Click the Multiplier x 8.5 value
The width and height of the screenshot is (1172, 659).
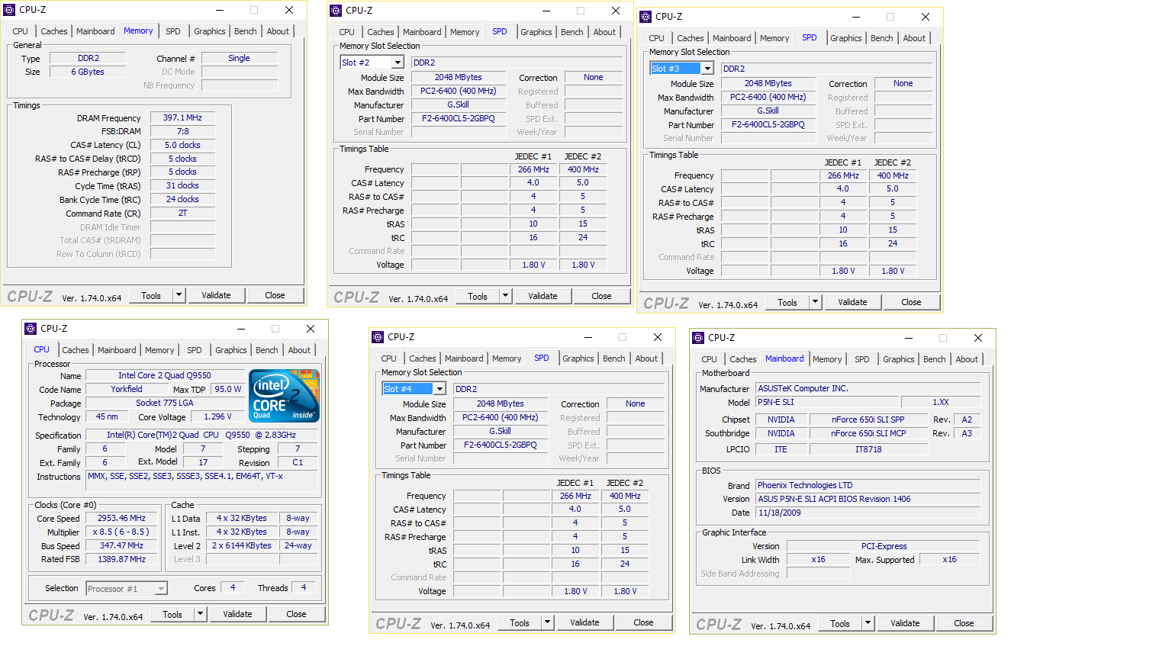pos(121,532)
